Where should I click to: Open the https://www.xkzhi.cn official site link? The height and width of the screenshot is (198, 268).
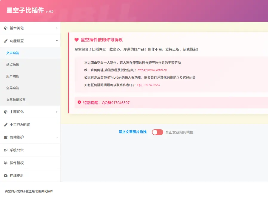click(x=152, y=70)
